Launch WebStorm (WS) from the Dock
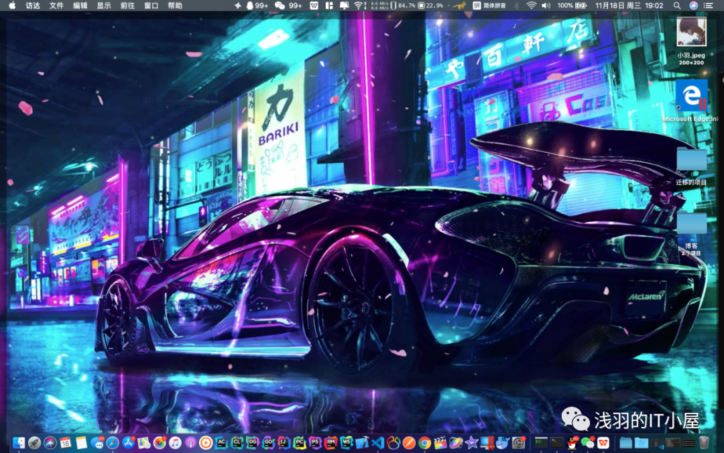This screenshot has width=724, height=453. click(x=347, y=443)
